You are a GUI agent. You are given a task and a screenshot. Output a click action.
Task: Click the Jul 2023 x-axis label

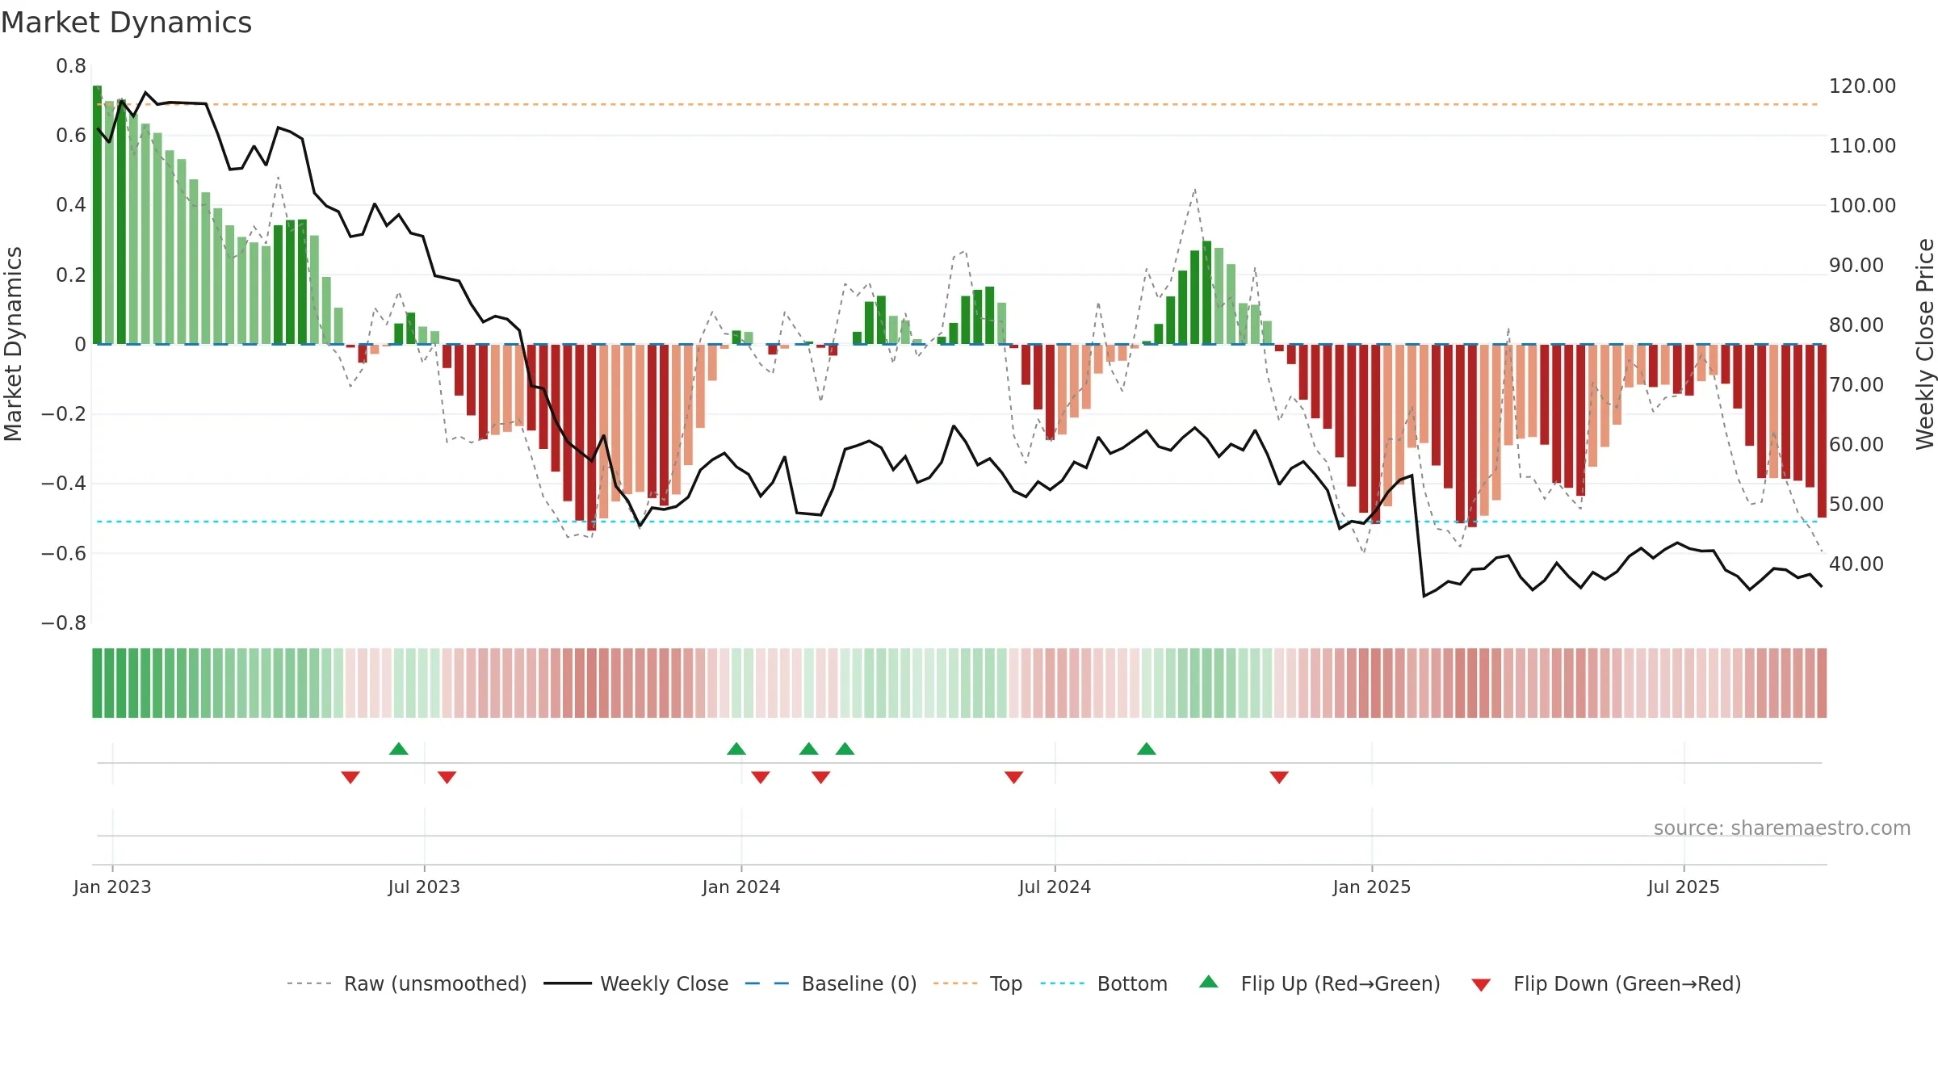pyautogui.click(x=424, y=887)
